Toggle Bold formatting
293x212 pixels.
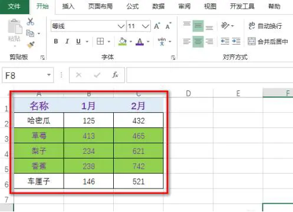(x=56, y=42)
